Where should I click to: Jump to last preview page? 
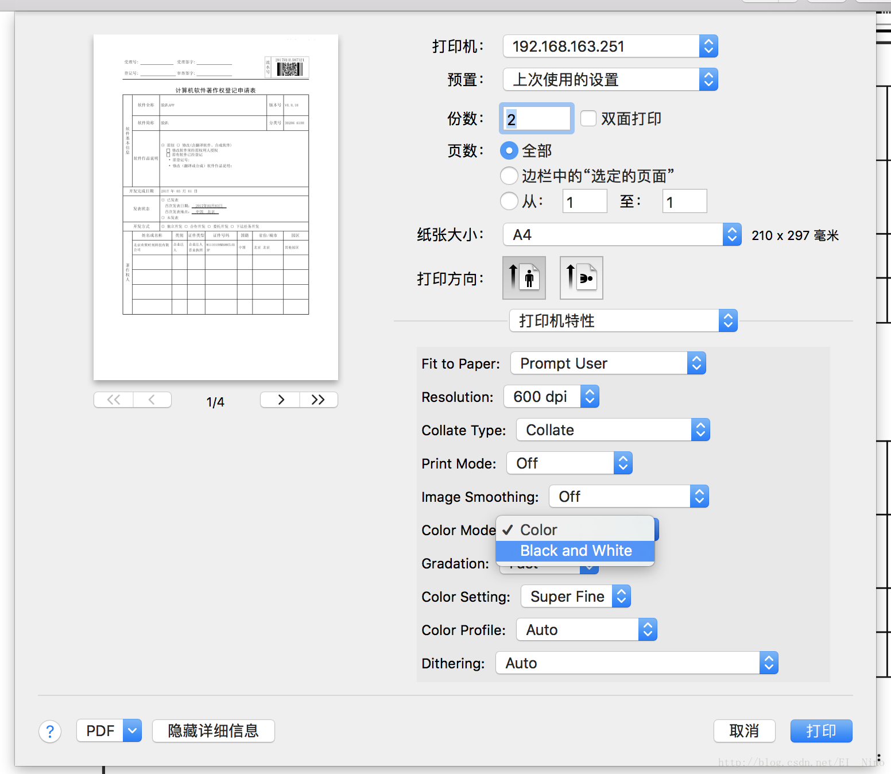pyautogui.click(x=319, y=400)
